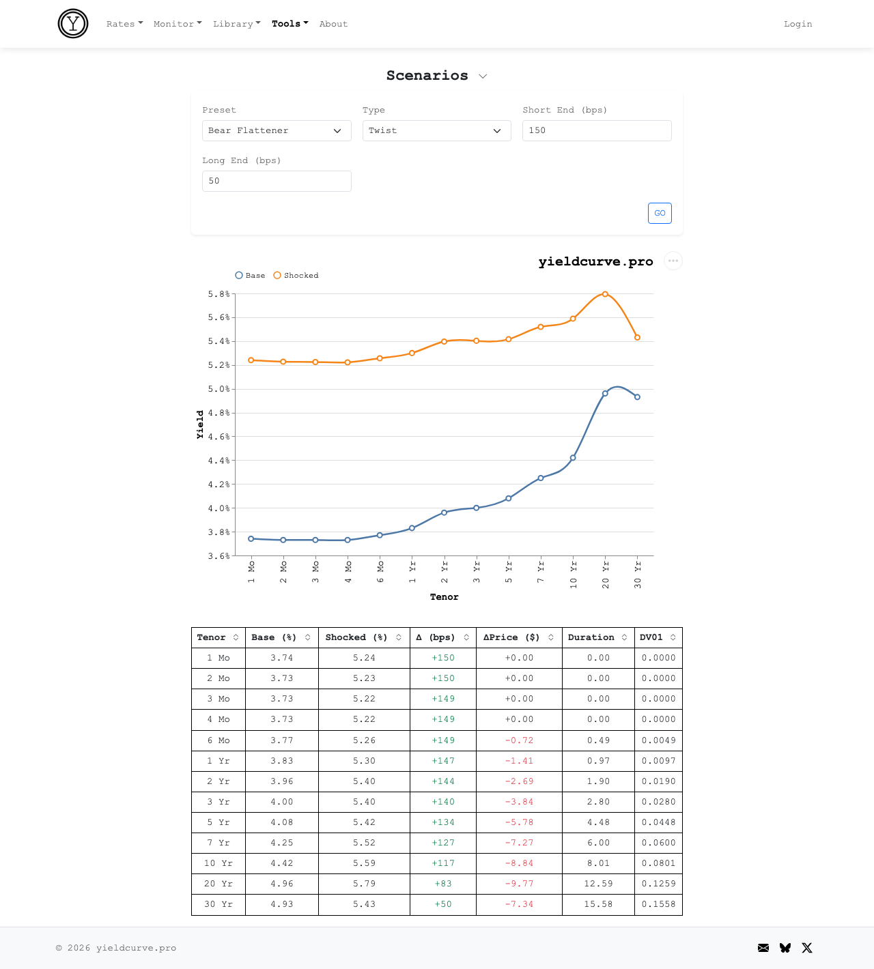Open the Rates navigation menu
The width and height of the screenshot is (874, 969).
[x=124, y=24]
